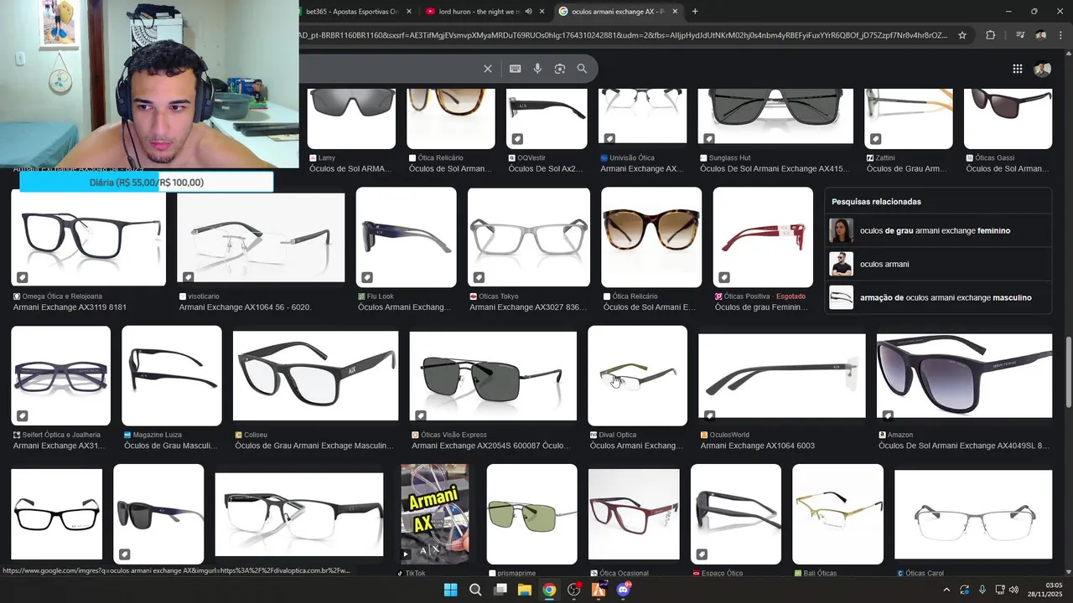This screenshot has height=603, width=1073.
Task: Open the Óticas Tokyo AX3027 clear frame thumbnail
Action: [528, 236]
